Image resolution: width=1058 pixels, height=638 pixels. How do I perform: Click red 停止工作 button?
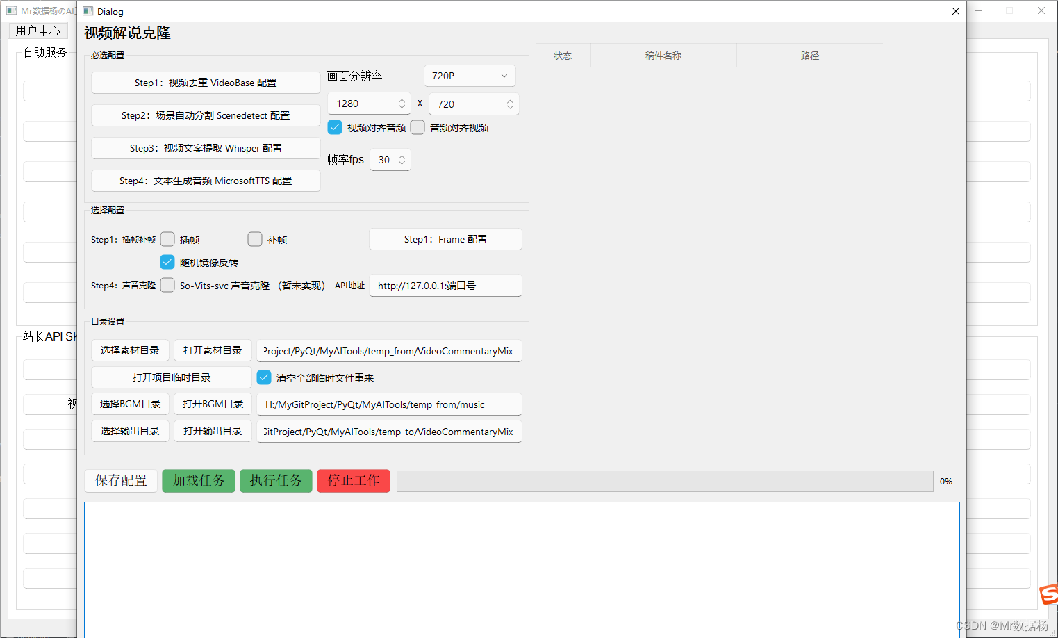[x=354, y=481]
